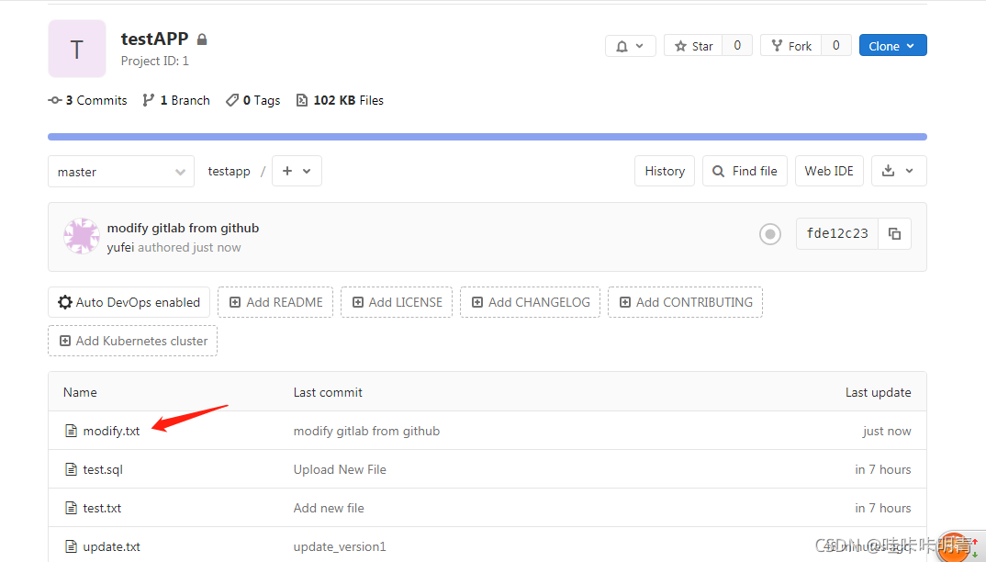The height and width of the screenshot is (562, 986).
Task: Click Auto DevOps enabled button
Action: (x=129, y=302)
